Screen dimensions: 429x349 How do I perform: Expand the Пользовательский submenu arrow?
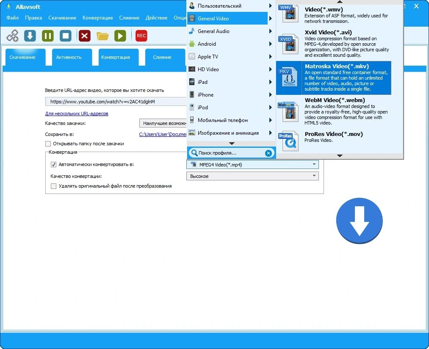(x=270, y=6)
